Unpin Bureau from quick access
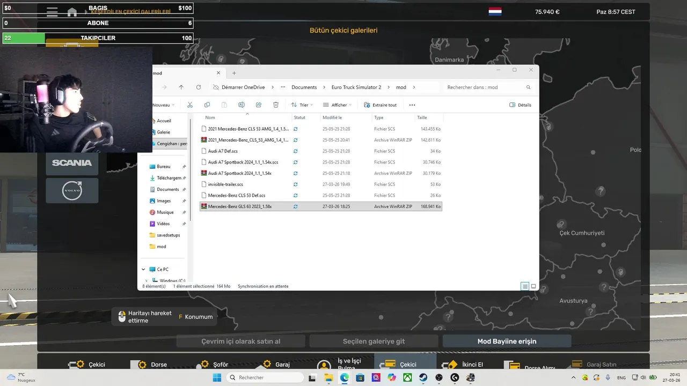The height and width of the screenshot is (386, 687). 184,167
